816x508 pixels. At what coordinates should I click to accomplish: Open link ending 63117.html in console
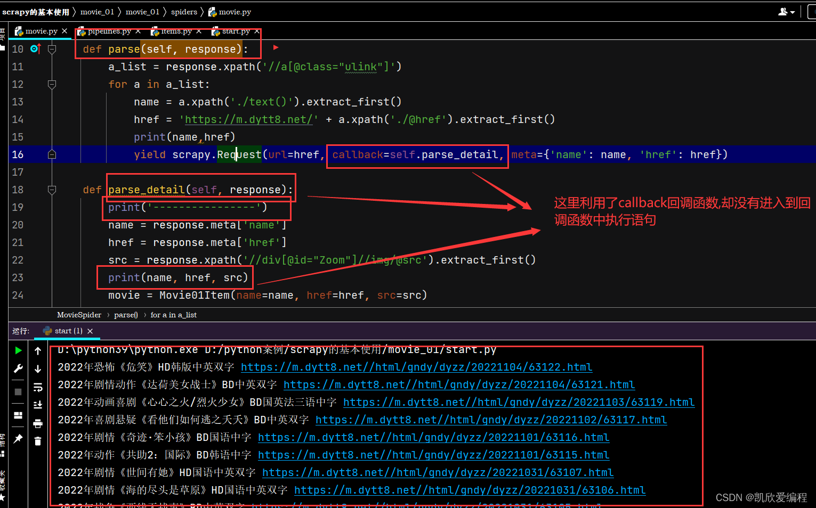[x=491, y=420]
